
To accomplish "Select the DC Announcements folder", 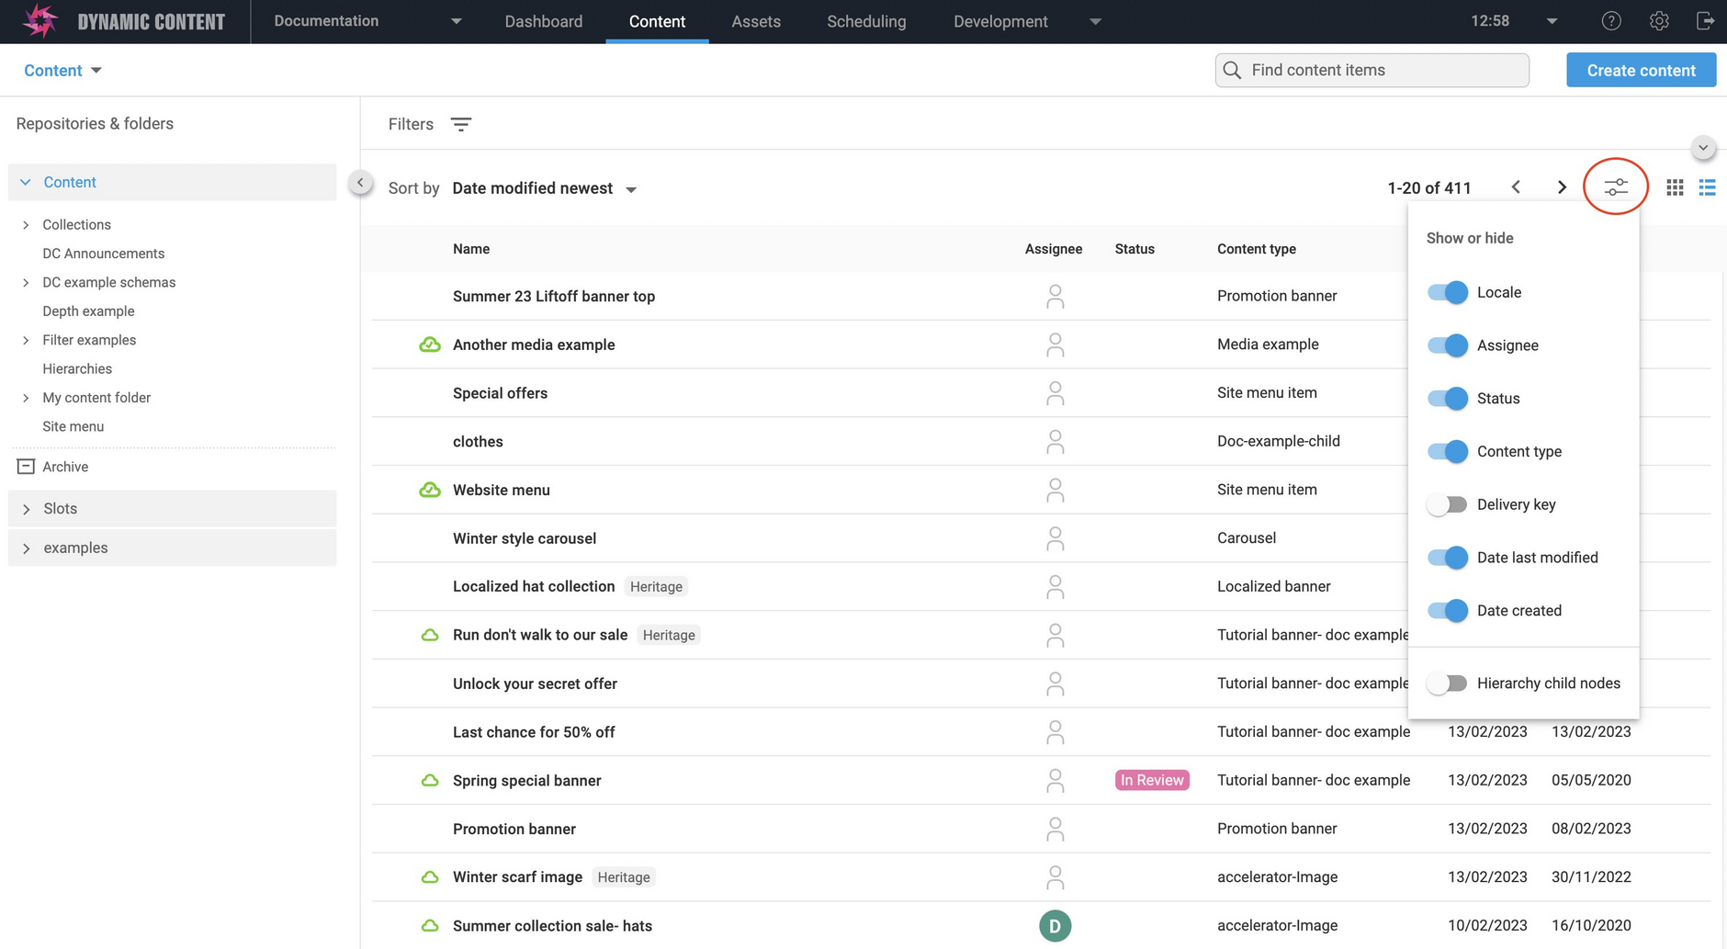I will pos(104,254).
